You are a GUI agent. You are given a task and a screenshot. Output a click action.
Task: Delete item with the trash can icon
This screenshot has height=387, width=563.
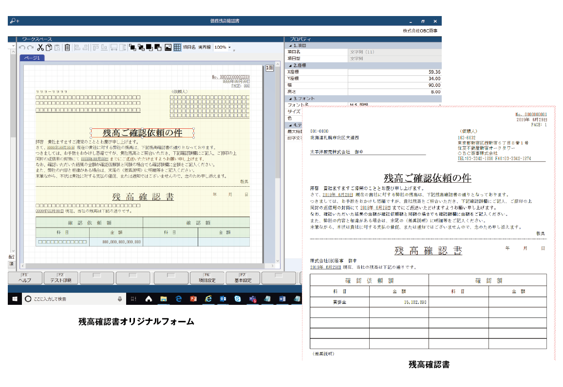[x=67, y=47]
